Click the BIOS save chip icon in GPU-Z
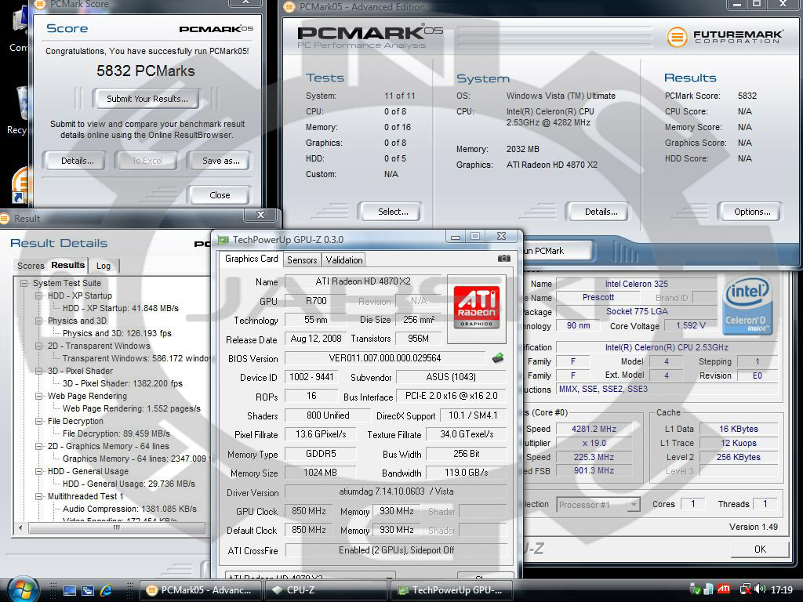 point(498,357)
